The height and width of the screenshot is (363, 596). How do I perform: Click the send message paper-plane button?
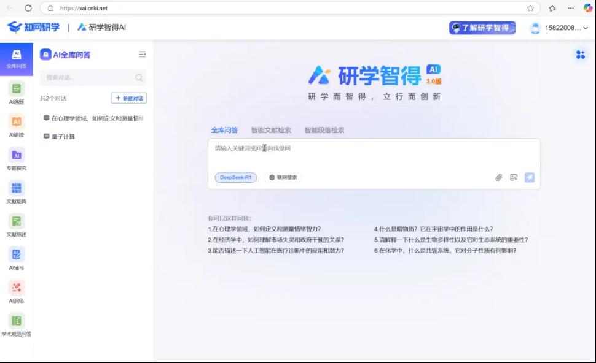[529, 178]
